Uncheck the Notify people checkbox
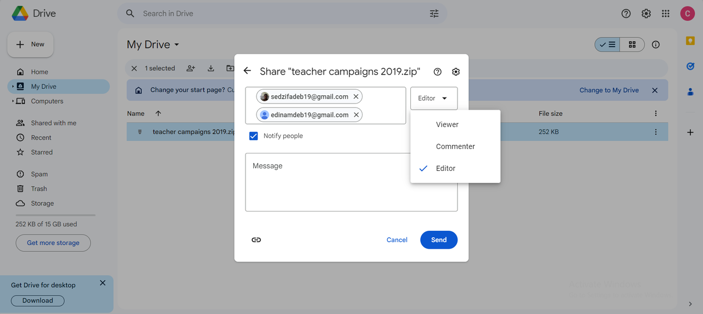Screen dimensions: 703x314 pyautogui.click(x=253, y=136)
